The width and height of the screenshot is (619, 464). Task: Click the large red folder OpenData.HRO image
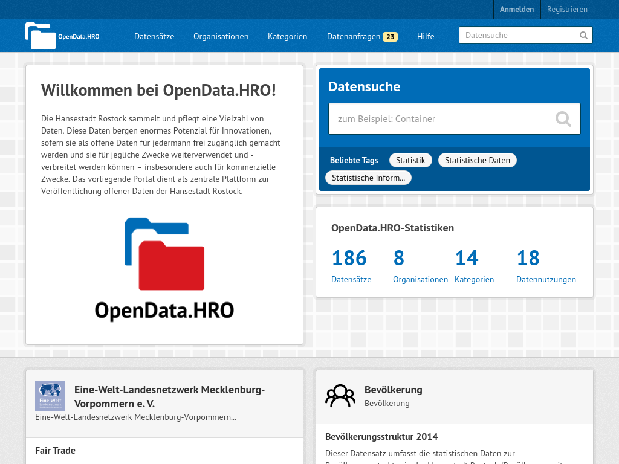[164, 269]
